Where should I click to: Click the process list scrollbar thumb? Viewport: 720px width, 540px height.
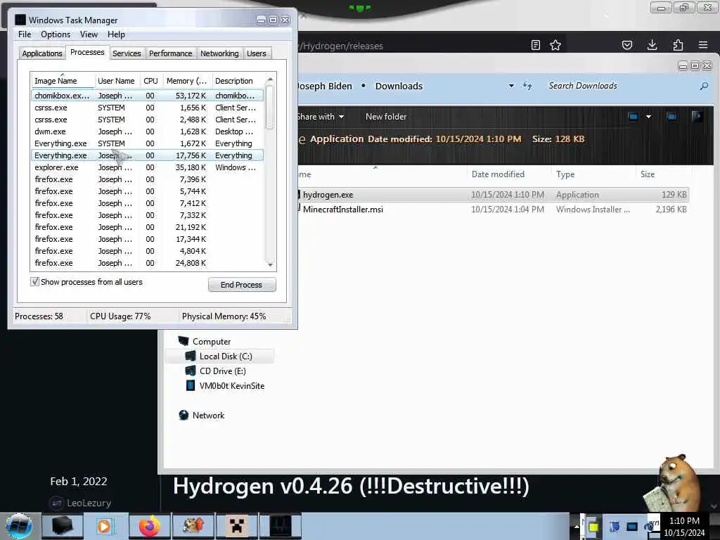(270, 108)
